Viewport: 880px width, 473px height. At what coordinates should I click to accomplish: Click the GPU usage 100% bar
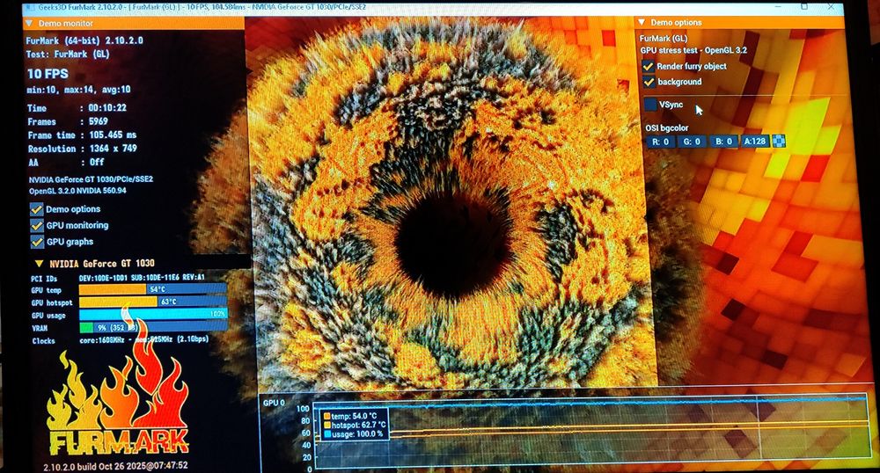[152, 315]
